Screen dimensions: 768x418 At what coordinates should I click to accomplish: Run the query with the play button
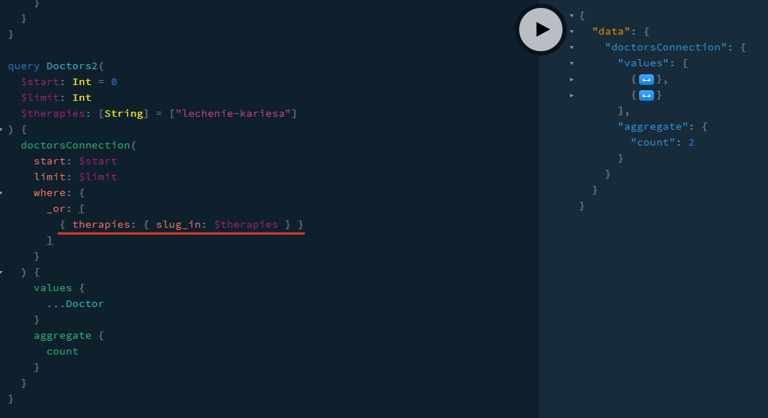pos(540,30)
